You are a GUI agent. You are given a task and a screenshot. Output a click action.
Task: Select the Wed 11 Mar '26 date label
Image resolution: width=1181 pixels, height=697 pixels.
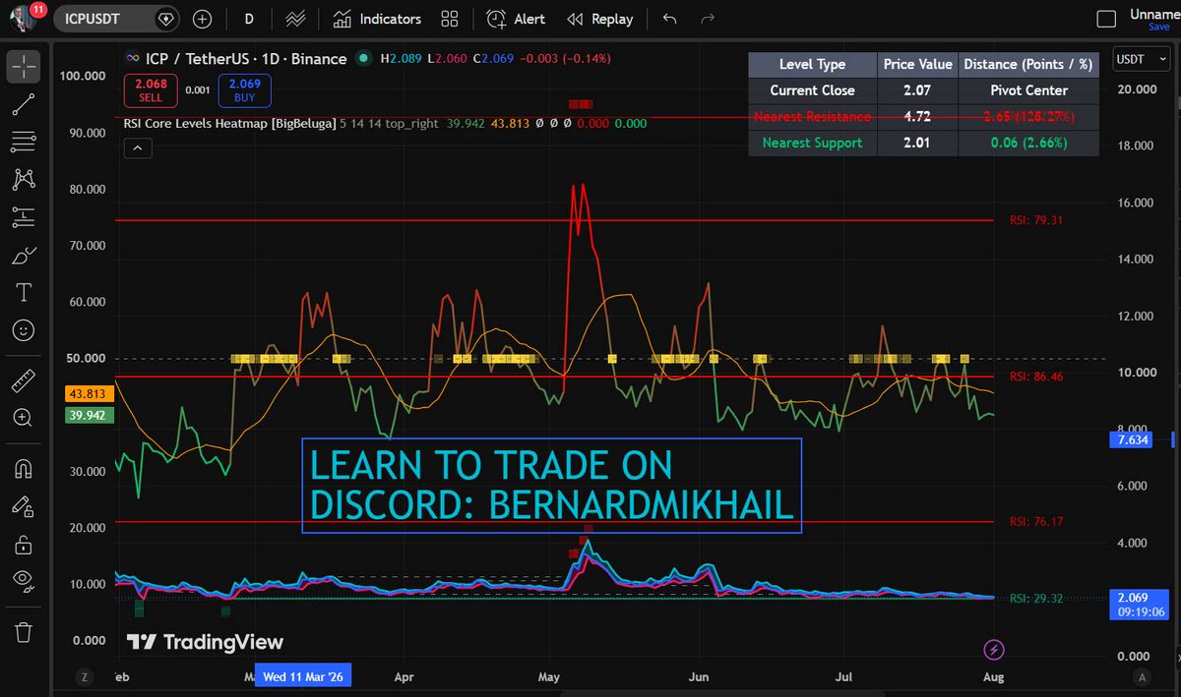click(303, 676)
